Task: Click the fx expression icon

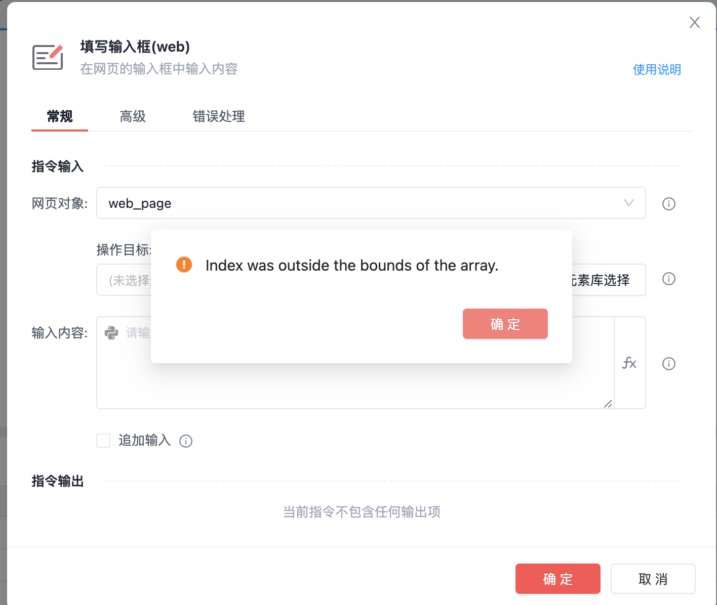Action: (629, 363)
